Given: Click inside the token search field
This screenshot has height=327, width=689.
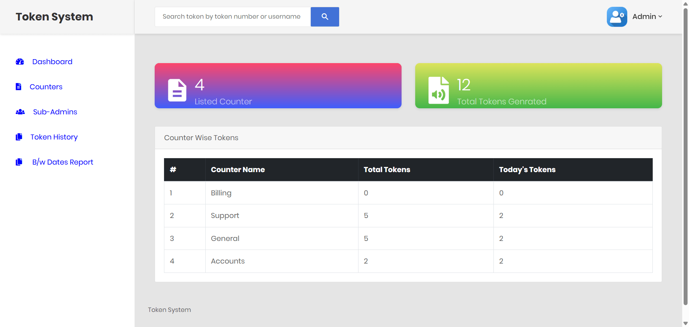Looking at the screenshot, I should point(232,16).
